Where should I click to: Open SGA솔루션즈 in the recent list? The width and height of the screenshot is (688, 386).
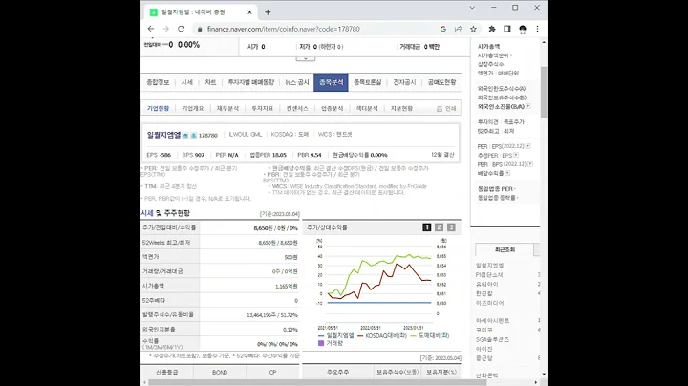[492, 339]
